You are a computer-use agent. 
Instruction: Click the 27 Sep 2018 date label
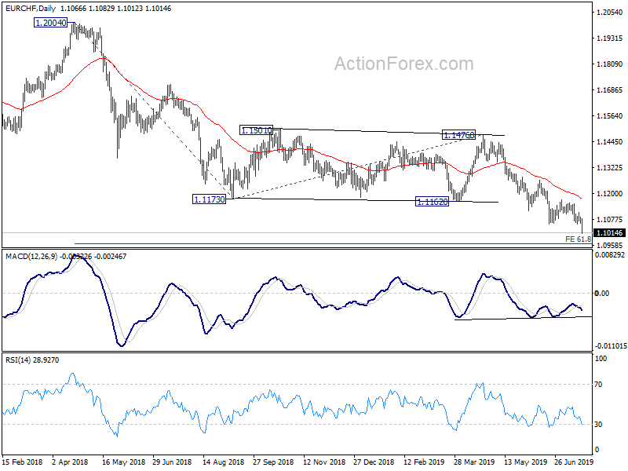click(273, 462)
